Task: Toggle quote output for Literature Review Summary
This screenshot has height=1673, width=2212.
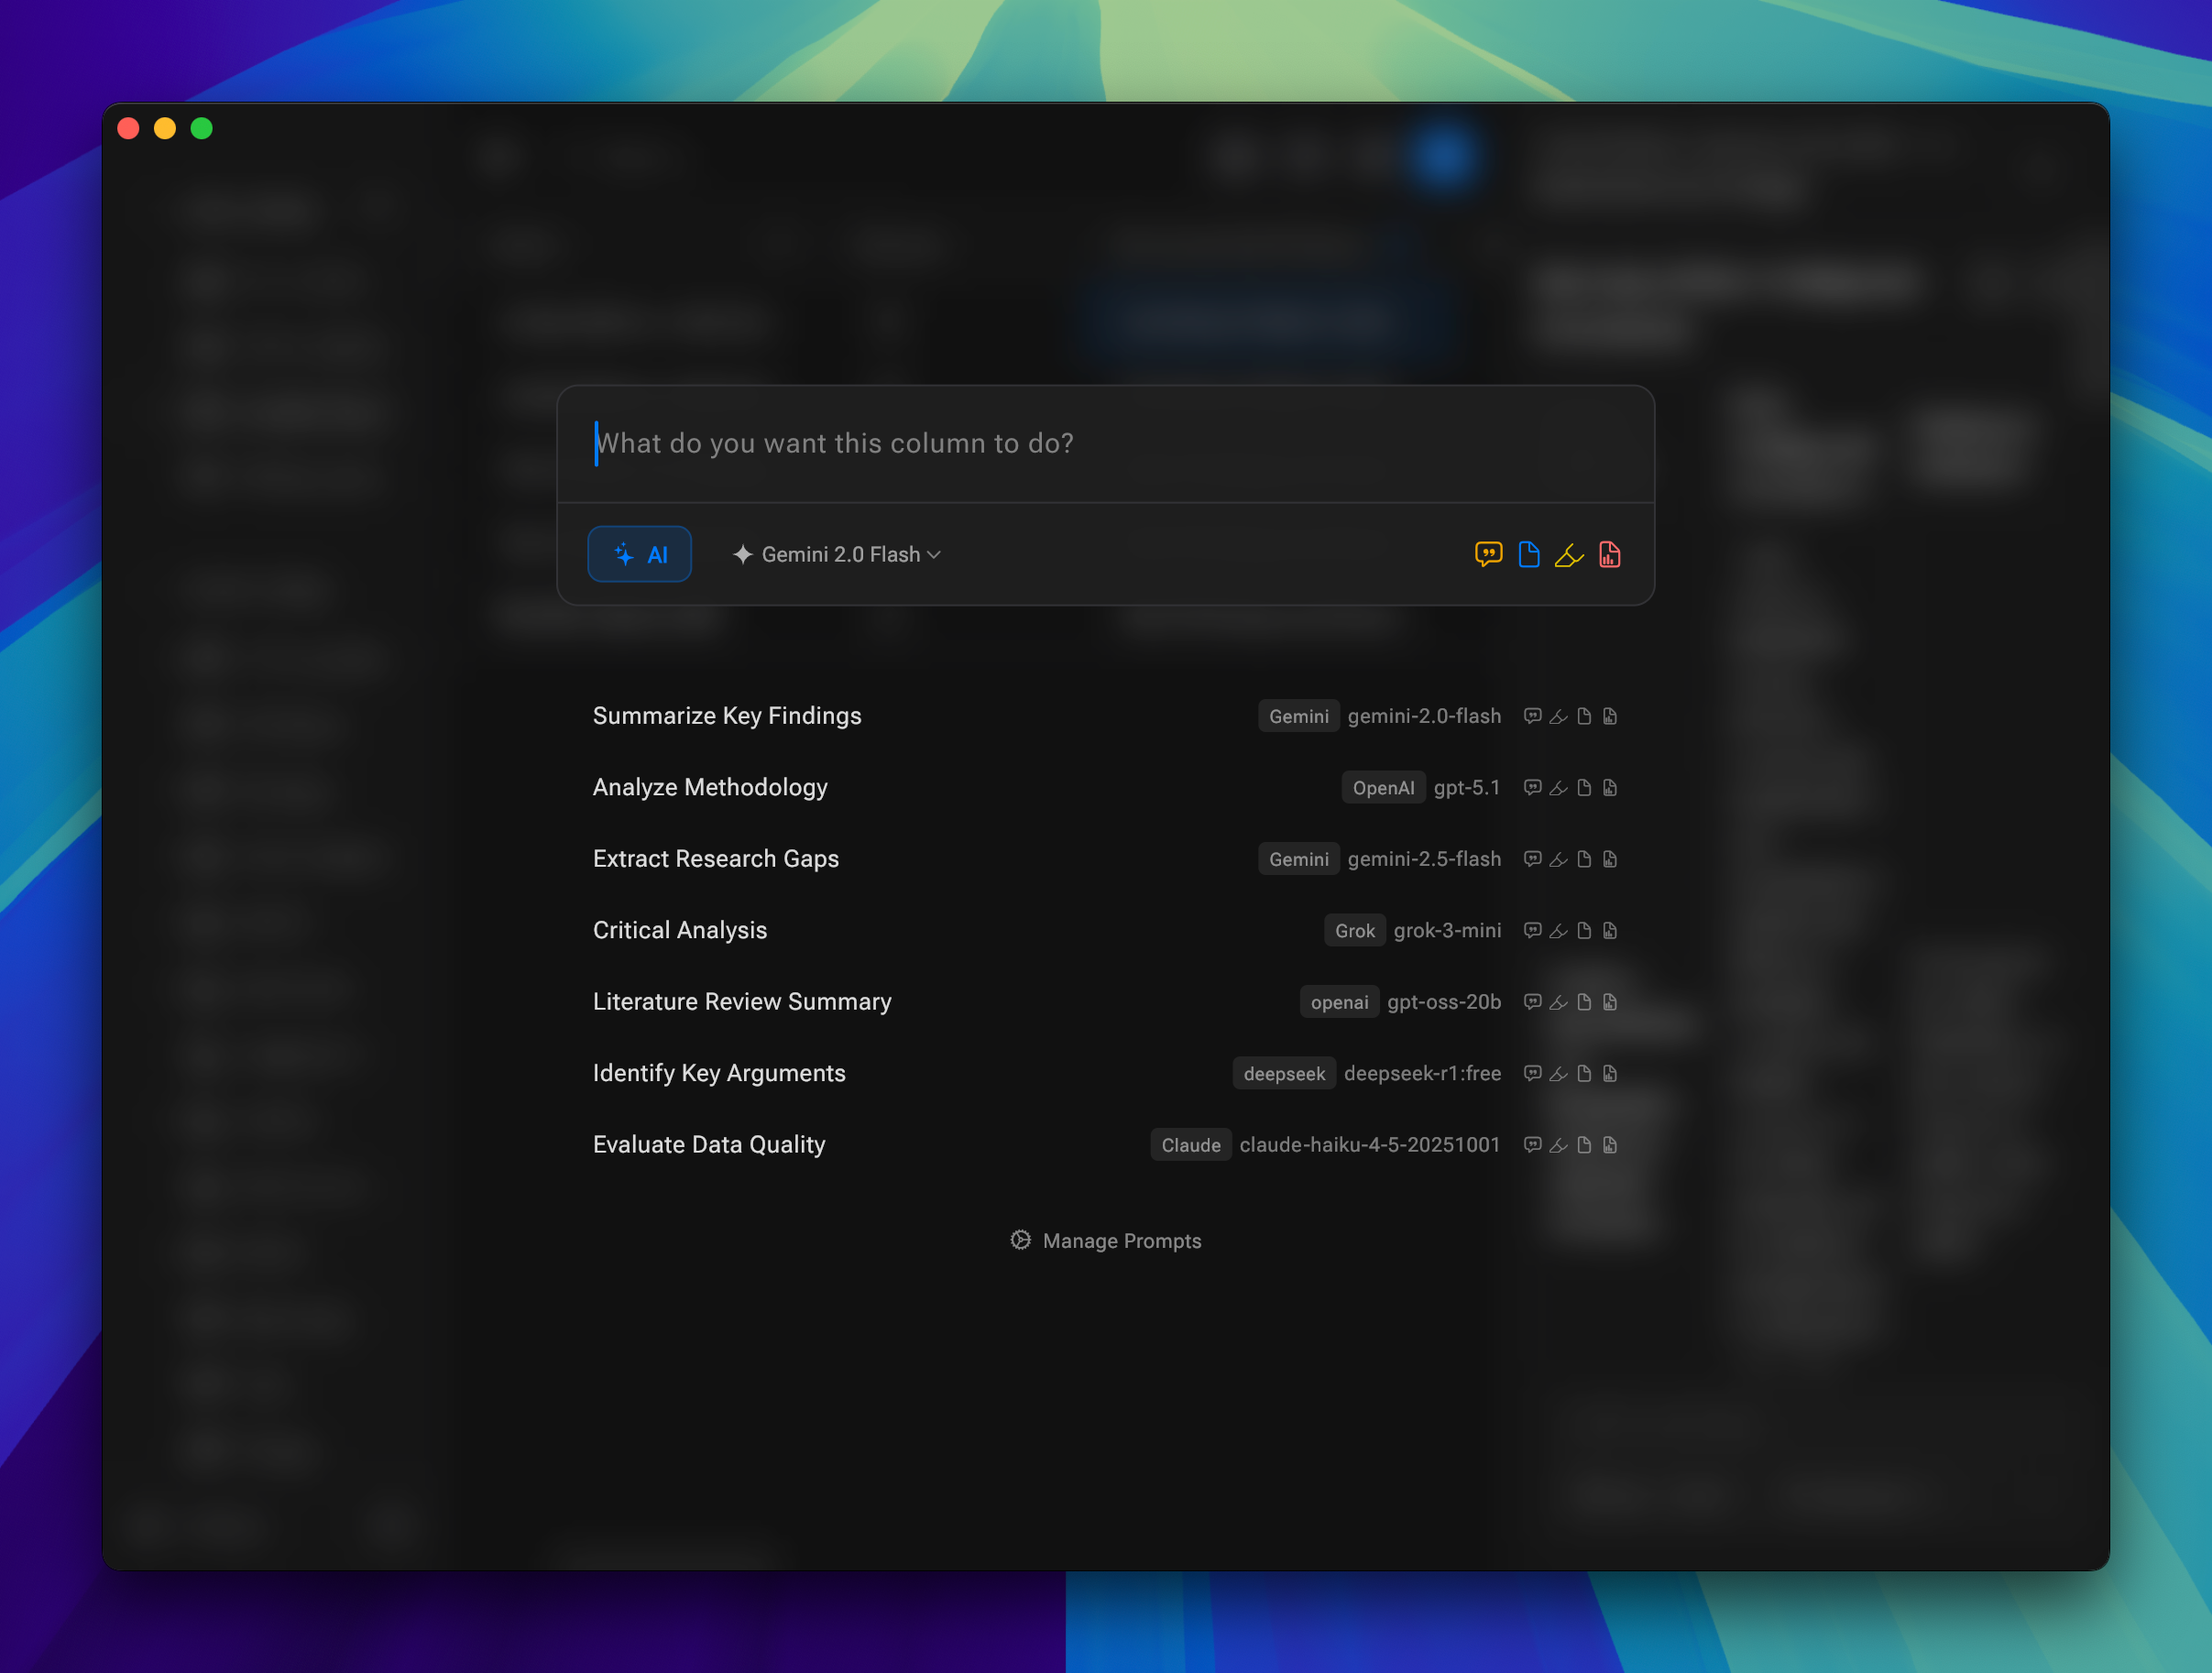Action: coord(1532,1001)
